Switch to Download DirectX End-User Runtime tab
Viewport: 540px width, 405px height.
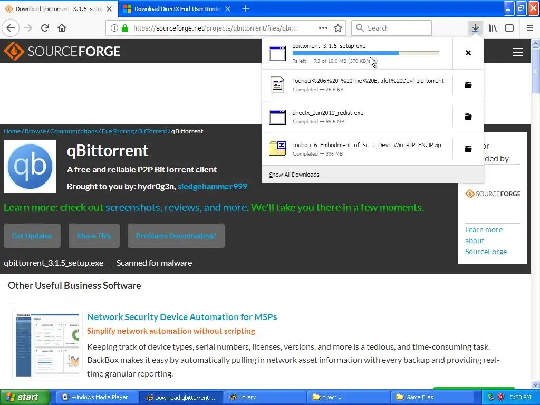(177, 9)
